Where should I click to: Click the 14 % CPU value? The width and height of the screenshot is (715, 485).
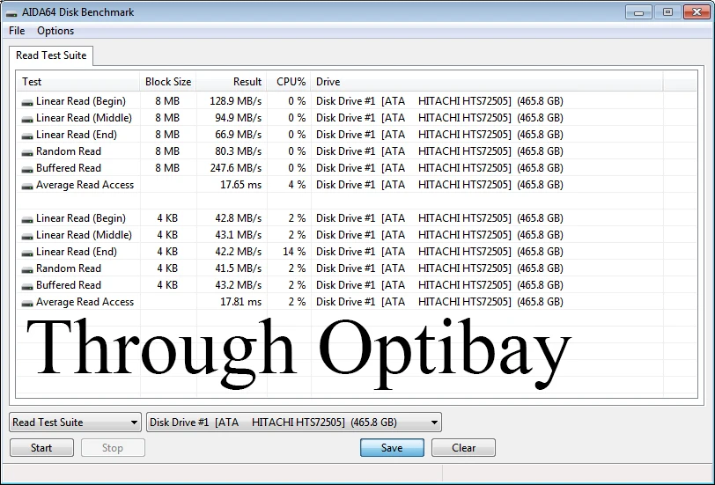(294, 252)
